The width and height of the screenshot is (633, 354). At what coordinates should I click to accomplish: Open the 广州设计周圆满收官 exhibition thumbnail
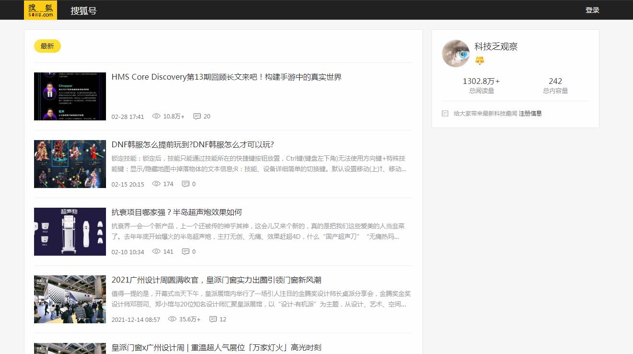point(70,299)
